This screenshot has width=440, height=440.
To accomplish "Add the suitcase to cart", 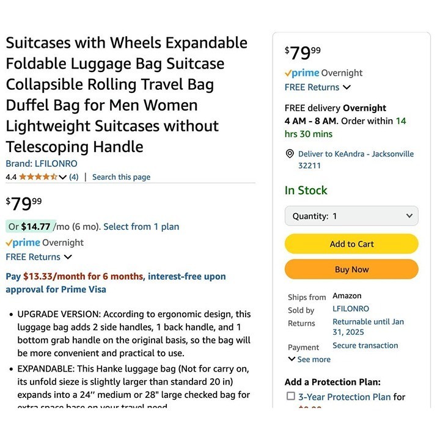I will 351,244.
